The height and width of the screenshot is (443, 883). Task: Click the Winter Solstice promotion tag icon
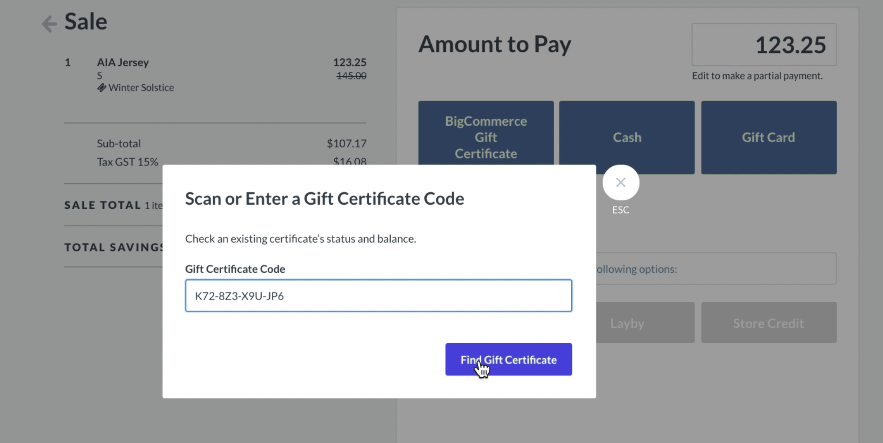(x=102, y=88)
